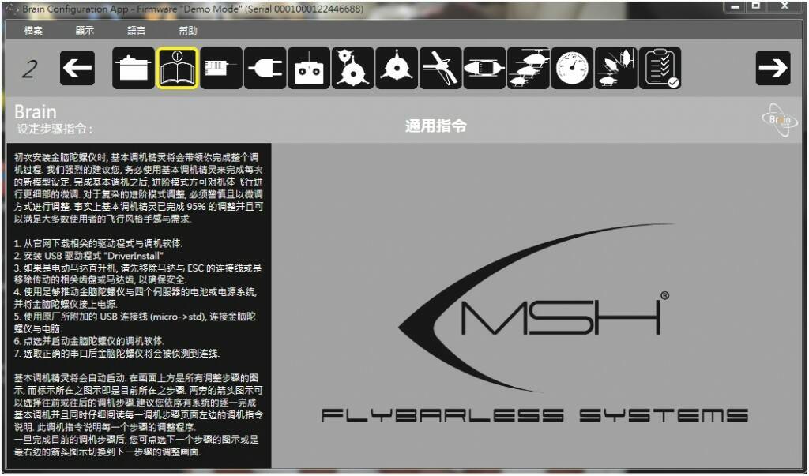Open the 帮助 menu
The width and height of the screenshot is (809, 476).
pos(188,31)
